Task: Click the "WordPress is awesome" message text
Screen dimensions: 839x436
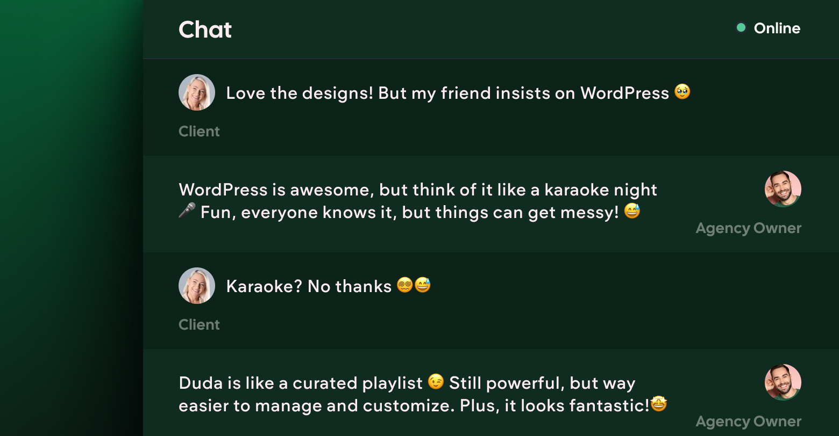Action: [418, 190]
